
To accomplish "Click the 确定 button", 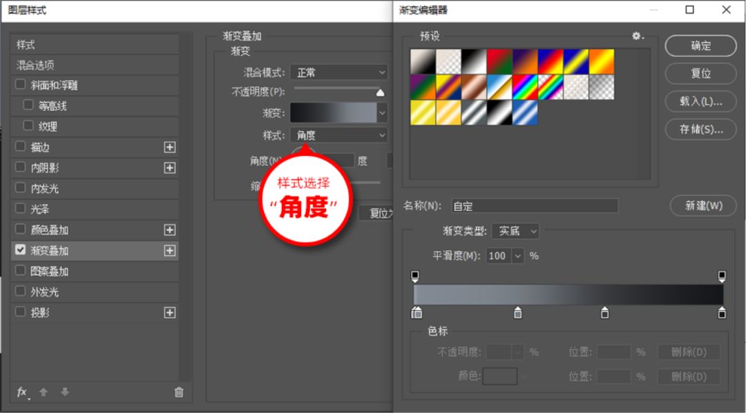I will pyautogui.click(x=700, y=46).
